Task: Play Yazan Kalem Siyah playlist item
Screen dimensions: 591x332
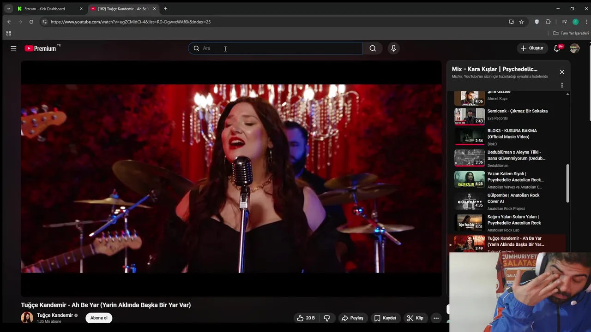Action: tap(509, 180)
